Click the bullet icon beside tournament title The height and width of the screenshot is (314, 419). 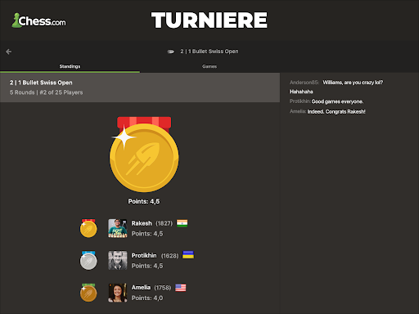171,52
